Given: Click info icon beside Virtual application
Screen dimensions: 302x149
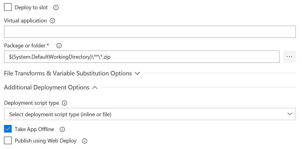Looking at the screenshot, I should pos(52,21).
